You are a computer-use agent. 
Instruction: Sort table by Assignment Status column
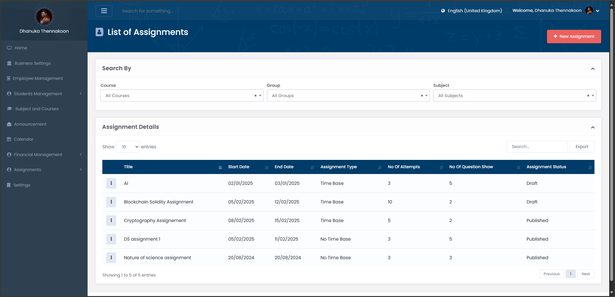[559, 167]
